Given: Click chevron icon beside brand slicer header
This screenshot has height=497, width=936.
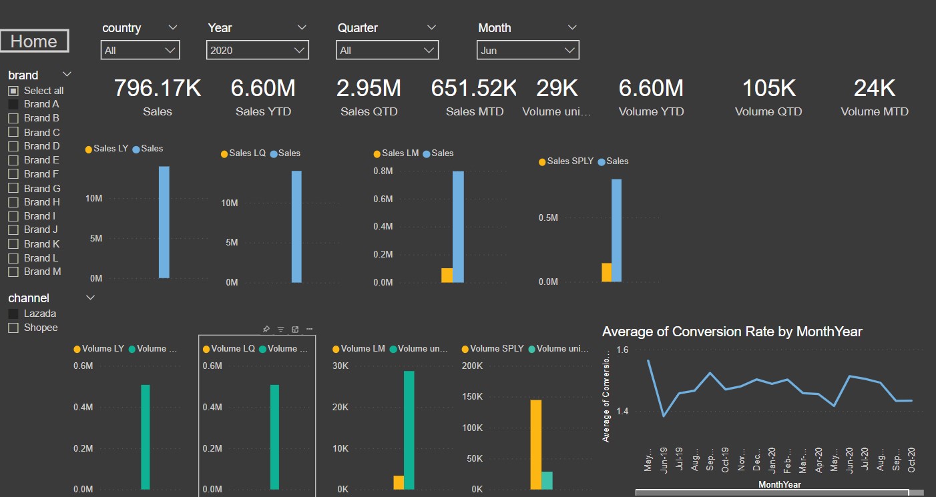Looking at the screenshot, I should 67,75.
